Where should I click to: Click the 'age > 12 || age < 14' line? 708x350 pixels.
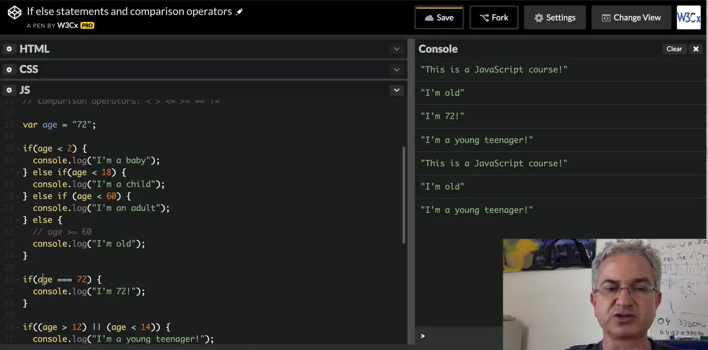pos(96,327)
